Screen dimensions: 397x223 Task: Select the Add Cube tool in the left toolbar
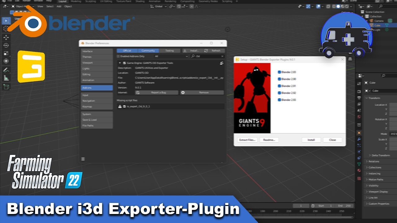pyautogui.click(x=6, y=87)
